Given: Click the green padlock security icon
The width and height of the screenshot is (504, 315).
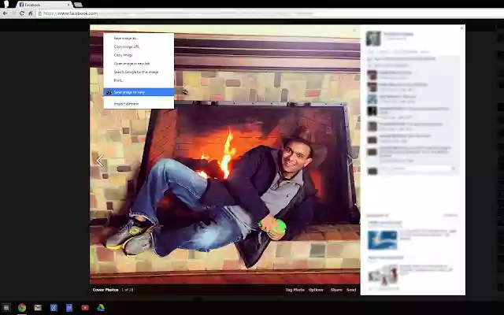Looking at the screenshot, I should click(x=40, y=13).
